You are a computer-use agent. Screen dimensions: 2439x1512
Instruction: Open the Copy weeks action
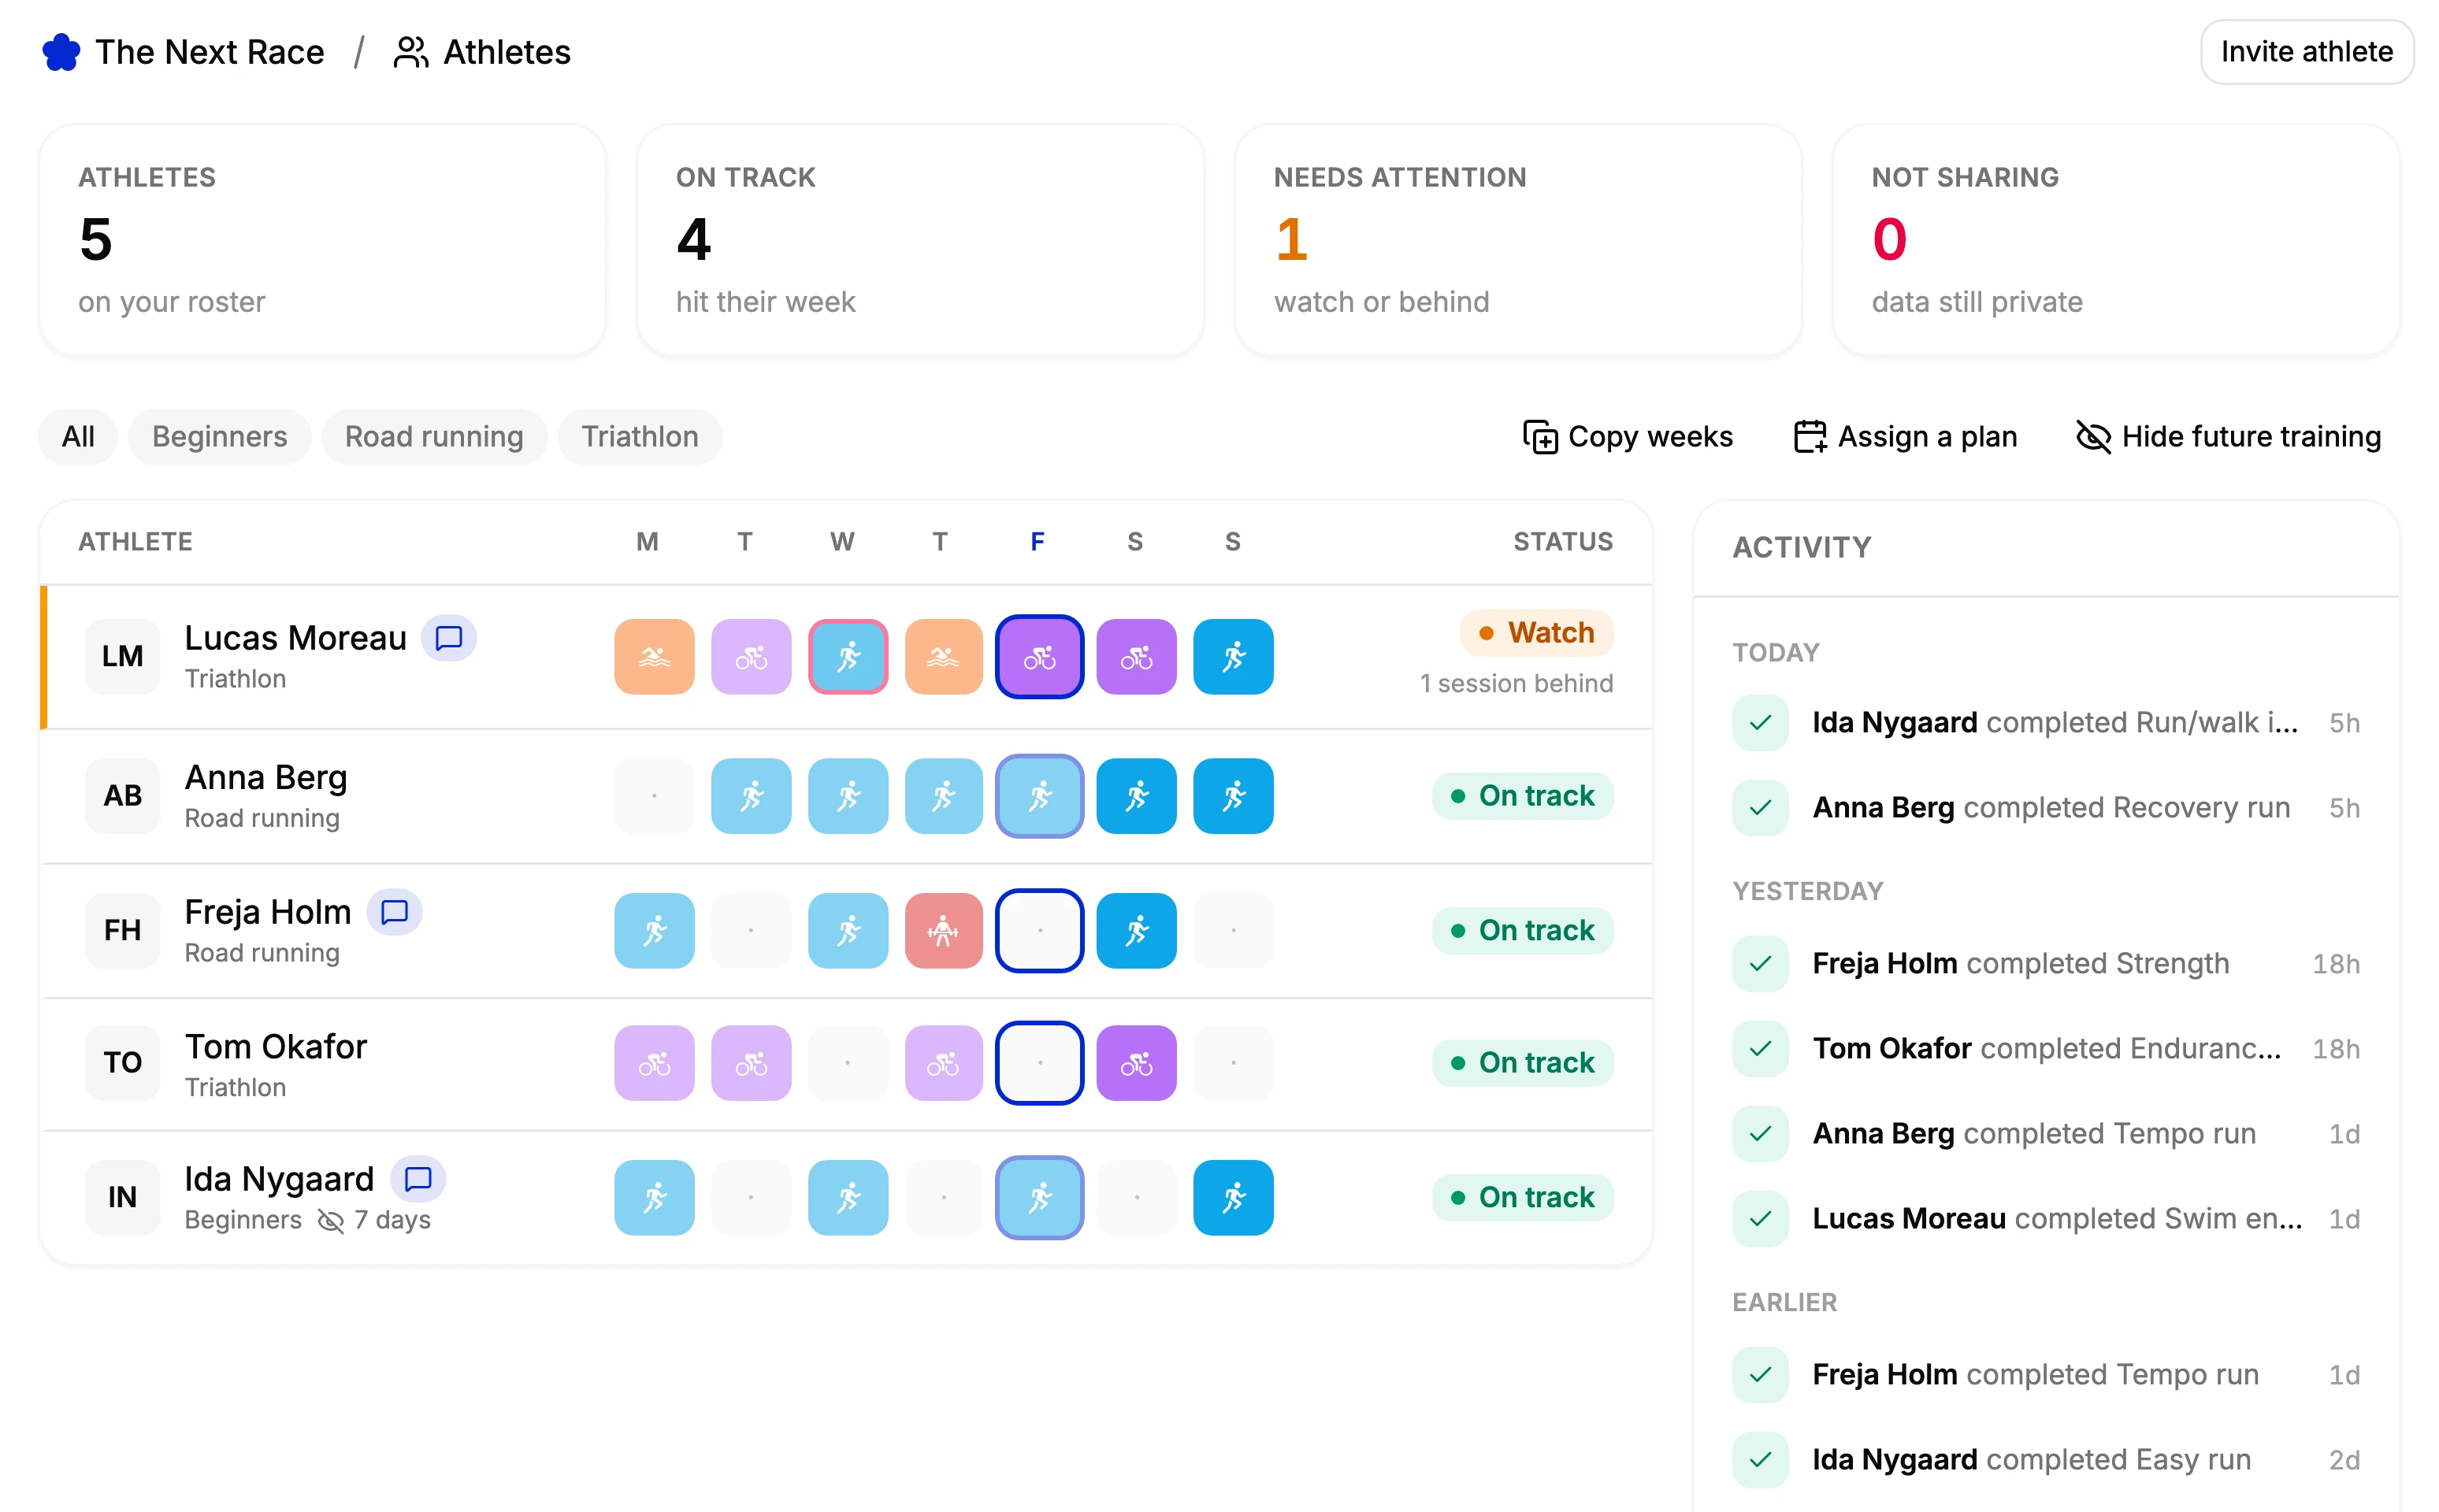1628,437
